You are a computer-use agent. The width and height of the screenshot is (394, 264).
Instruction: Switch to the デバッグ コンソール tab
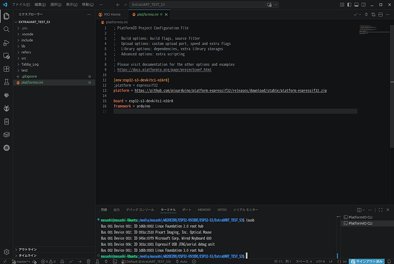click(140, 210)
